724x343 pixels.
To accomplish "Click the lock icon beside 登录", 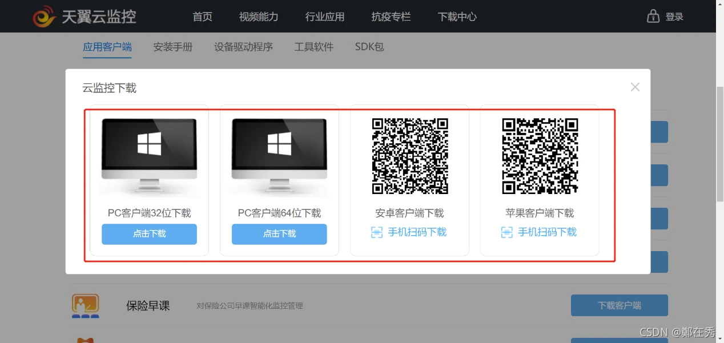I will 653,15.
